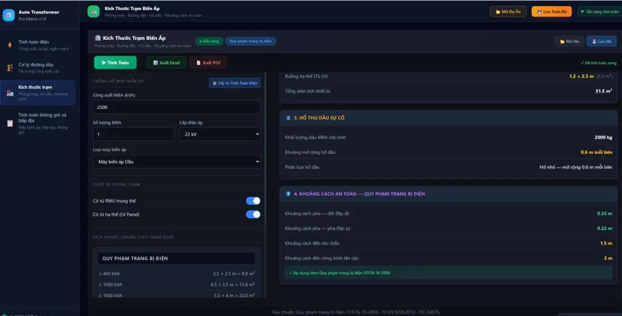Click the Lưu file button
Screen dimensions: 622x316
point(601,41)
